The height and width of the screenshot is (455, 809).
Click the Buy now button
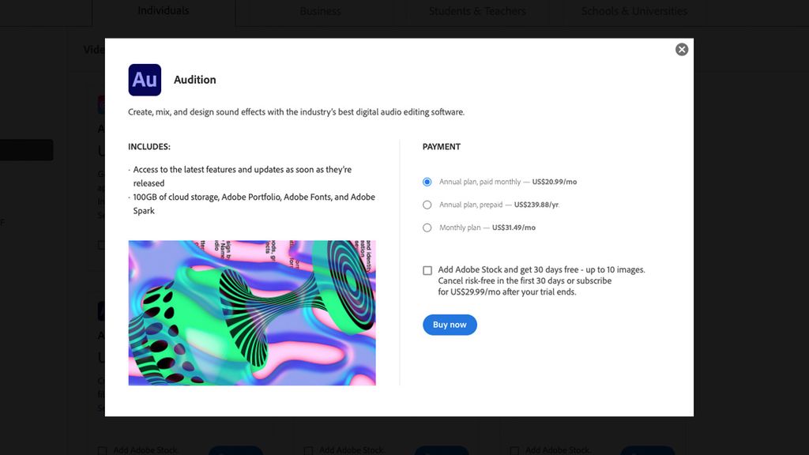(x=450, y=325)
